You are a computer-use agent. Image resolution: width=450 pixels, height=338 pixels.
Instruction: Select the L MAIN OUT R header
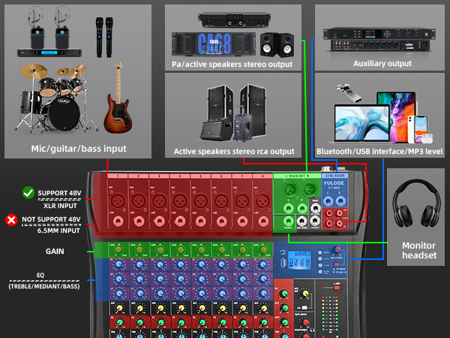[297, 176]
